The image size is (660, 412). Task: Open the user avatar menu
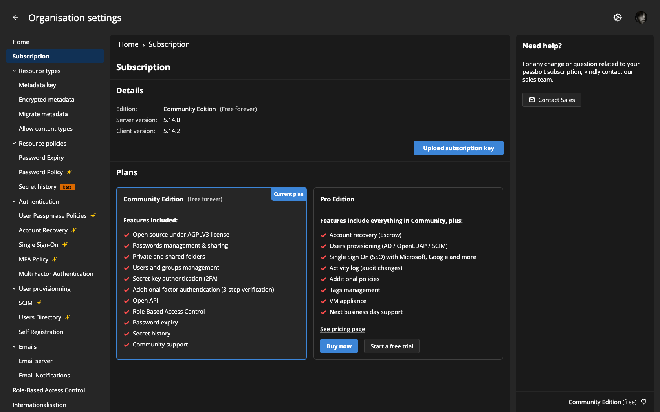point(641,17)
